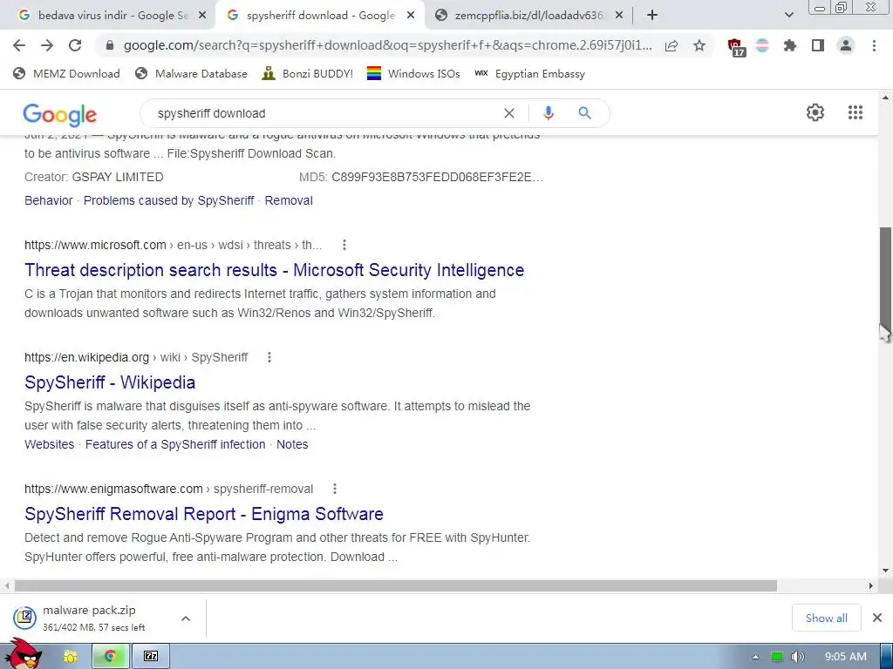Open Google apps grid
893x669 pixels.
[855, 112]
